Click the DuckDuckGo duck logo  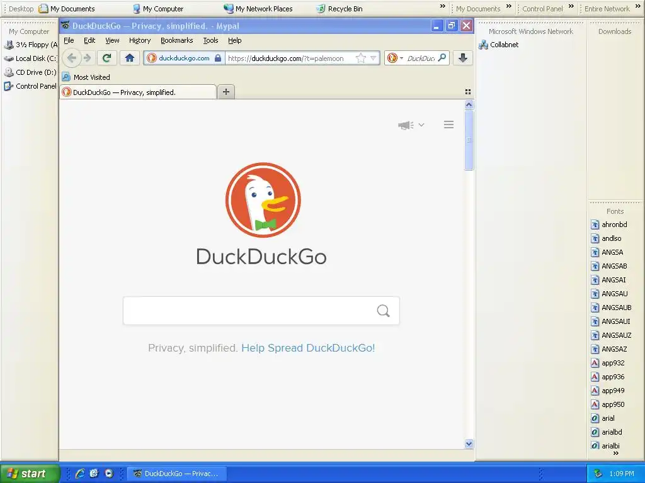263,200
